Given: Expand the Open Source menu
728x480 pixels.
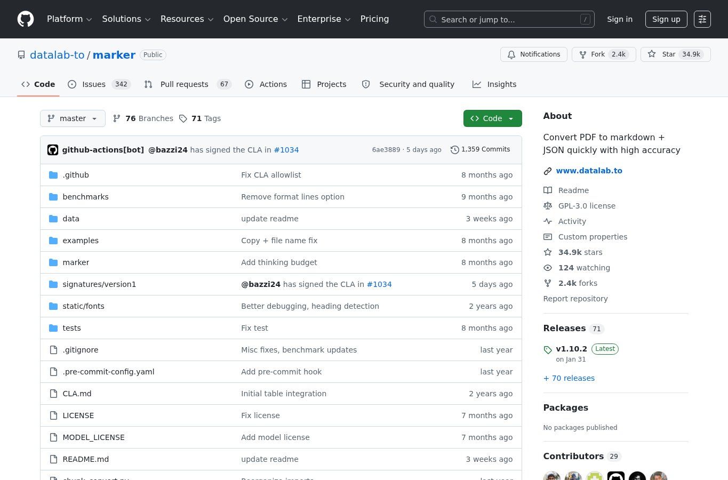Looking at the screenshot, I should tap(255, 19).
